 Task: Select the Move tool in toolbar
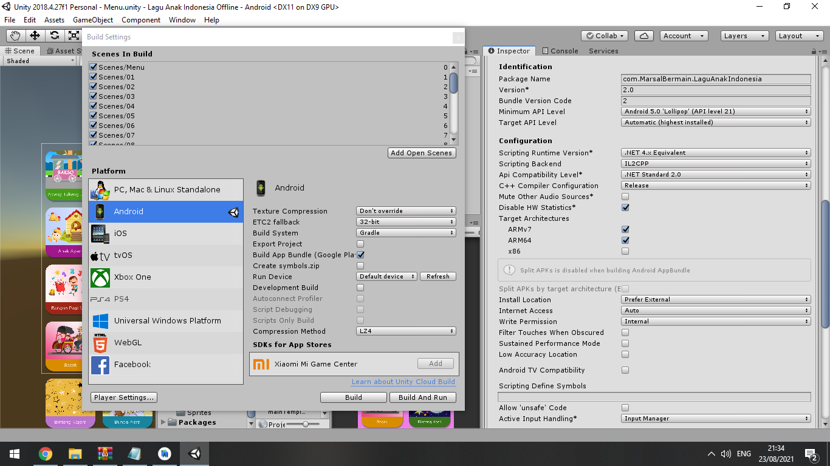(35, 36)
